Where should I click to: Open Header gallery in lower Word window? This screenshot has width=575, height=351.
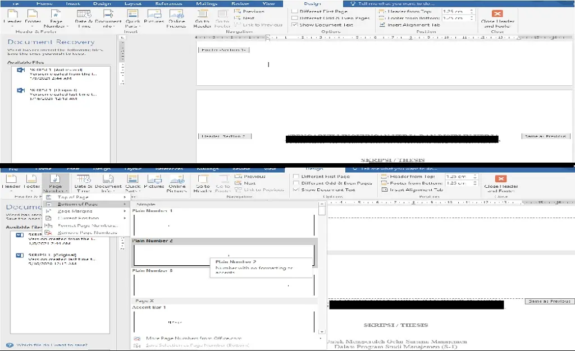click(x=11, y=183)
